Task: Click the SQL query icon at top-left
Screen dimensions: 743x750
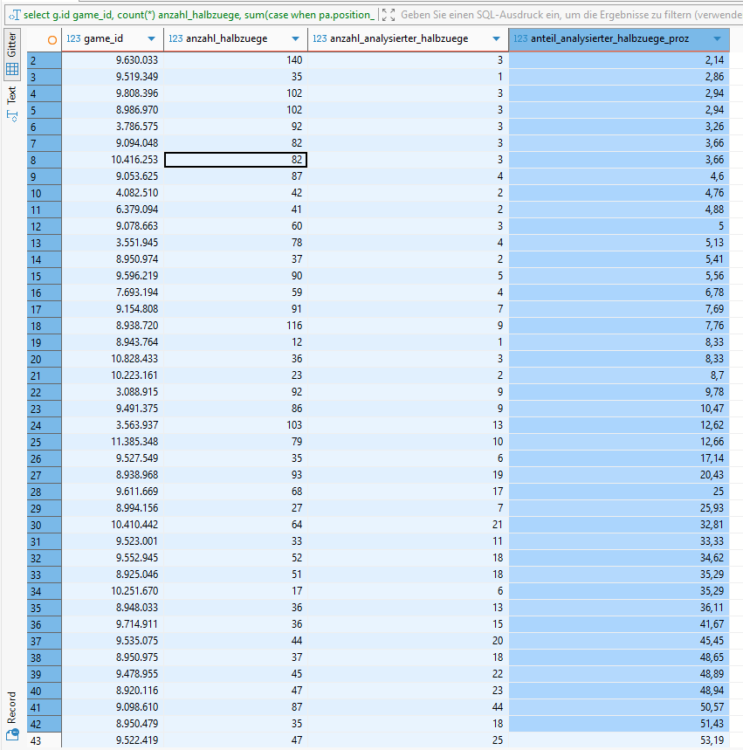Action: 14,15
